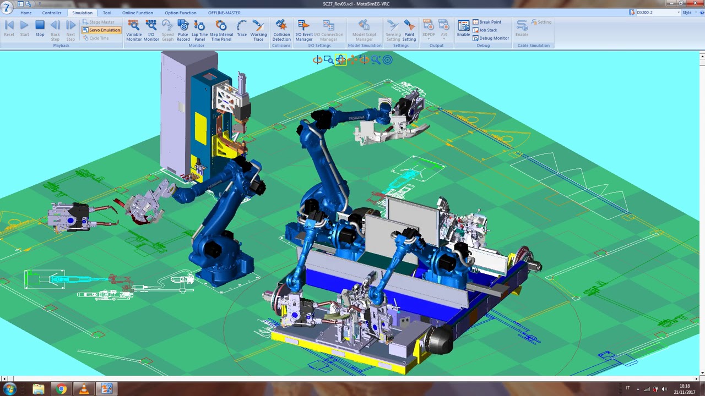Open the Break Point list
This screenshot has width=705, height=396.
tap(487, 22)
